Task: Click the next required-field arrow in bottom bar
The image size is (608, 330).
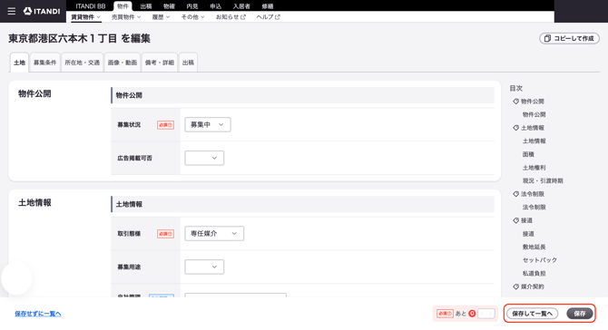Action: coord(491,314)
